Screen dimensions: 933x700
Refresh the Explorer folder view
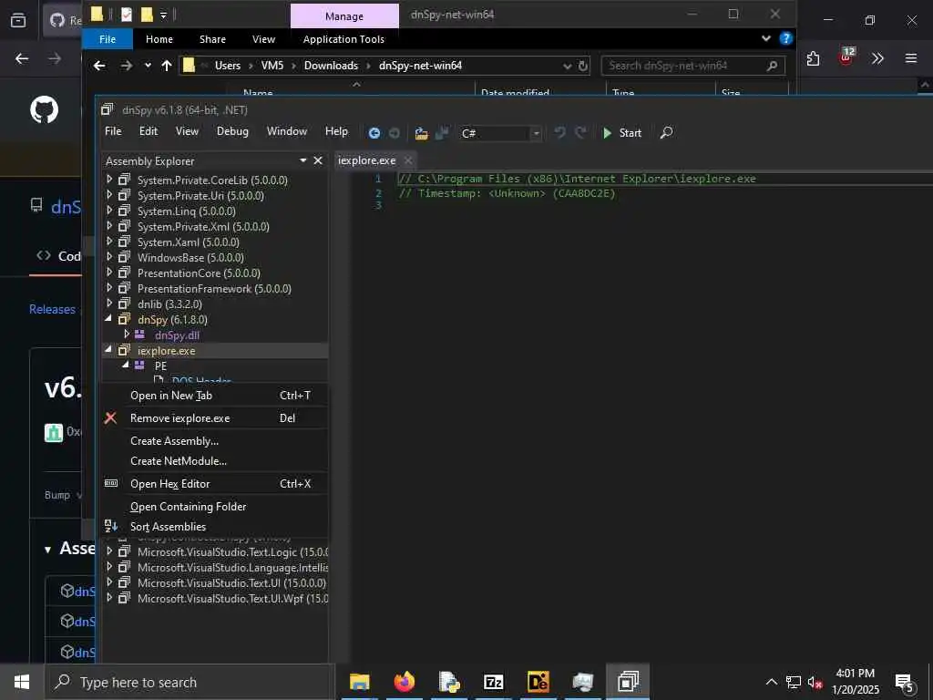[x=584, y=66]
